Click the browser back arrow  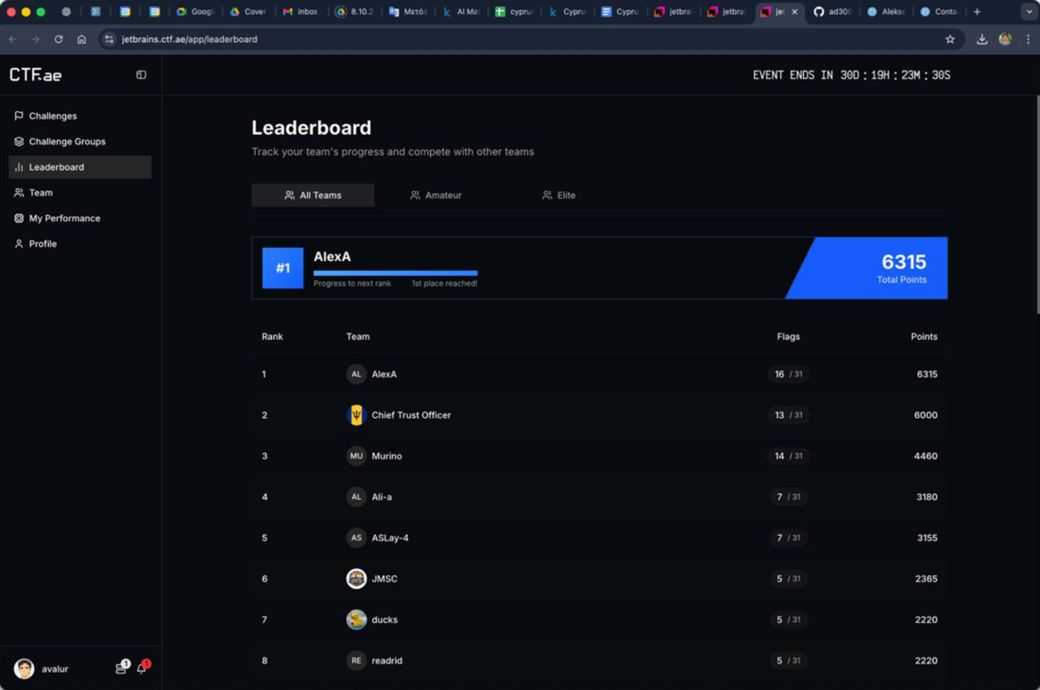tap(13, 40)
